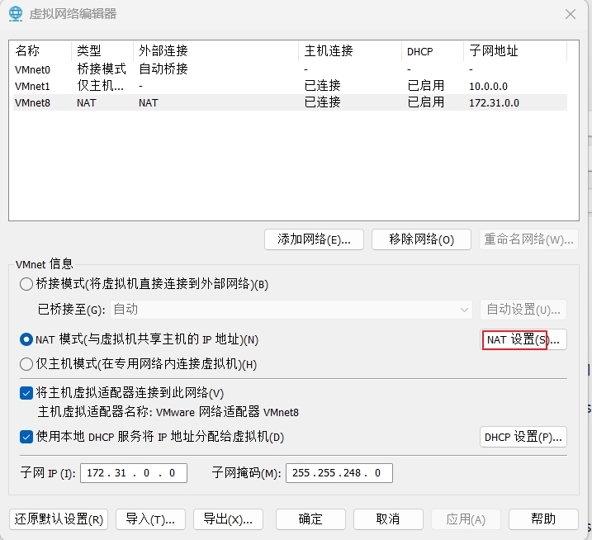
Task: Click the 移除网络(O) button
Action: click(x=421, y=239)
